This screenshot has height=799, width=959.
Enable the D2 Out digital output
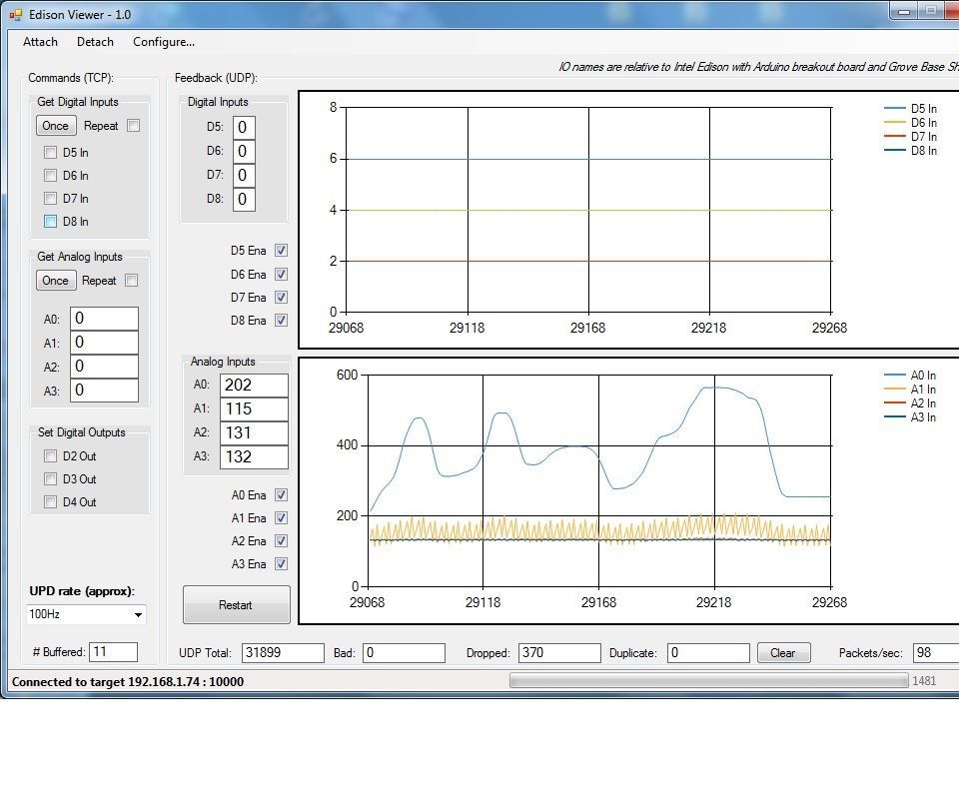pyautogui.click(x=51, y=455)
